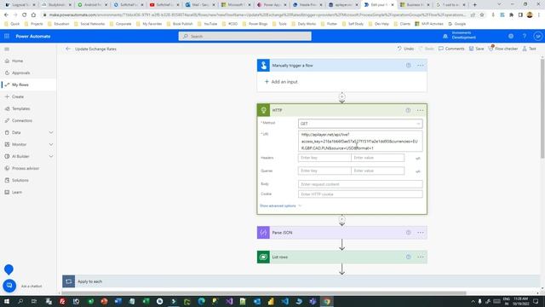Open the help question mark icon
This screenshot has height=307, width=545.
(x=525, y=36)
